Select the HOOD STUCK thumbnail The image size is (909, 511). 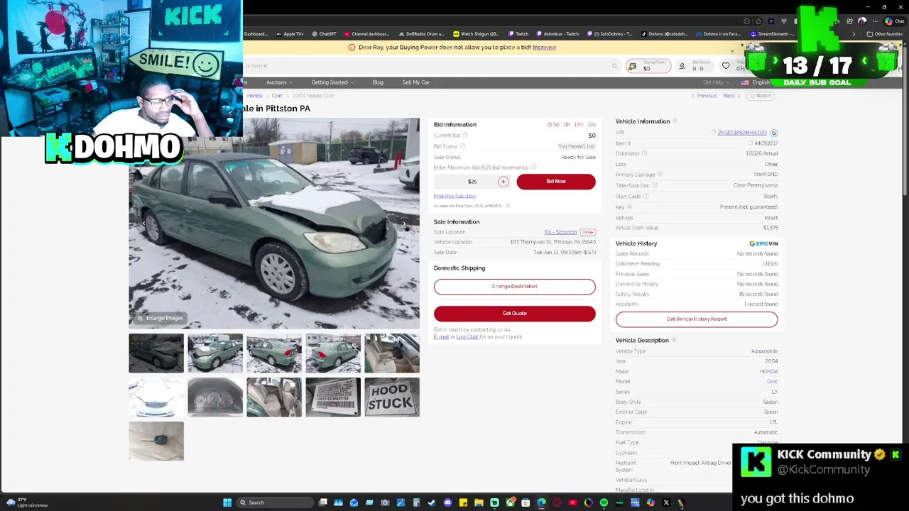[392, 397]
